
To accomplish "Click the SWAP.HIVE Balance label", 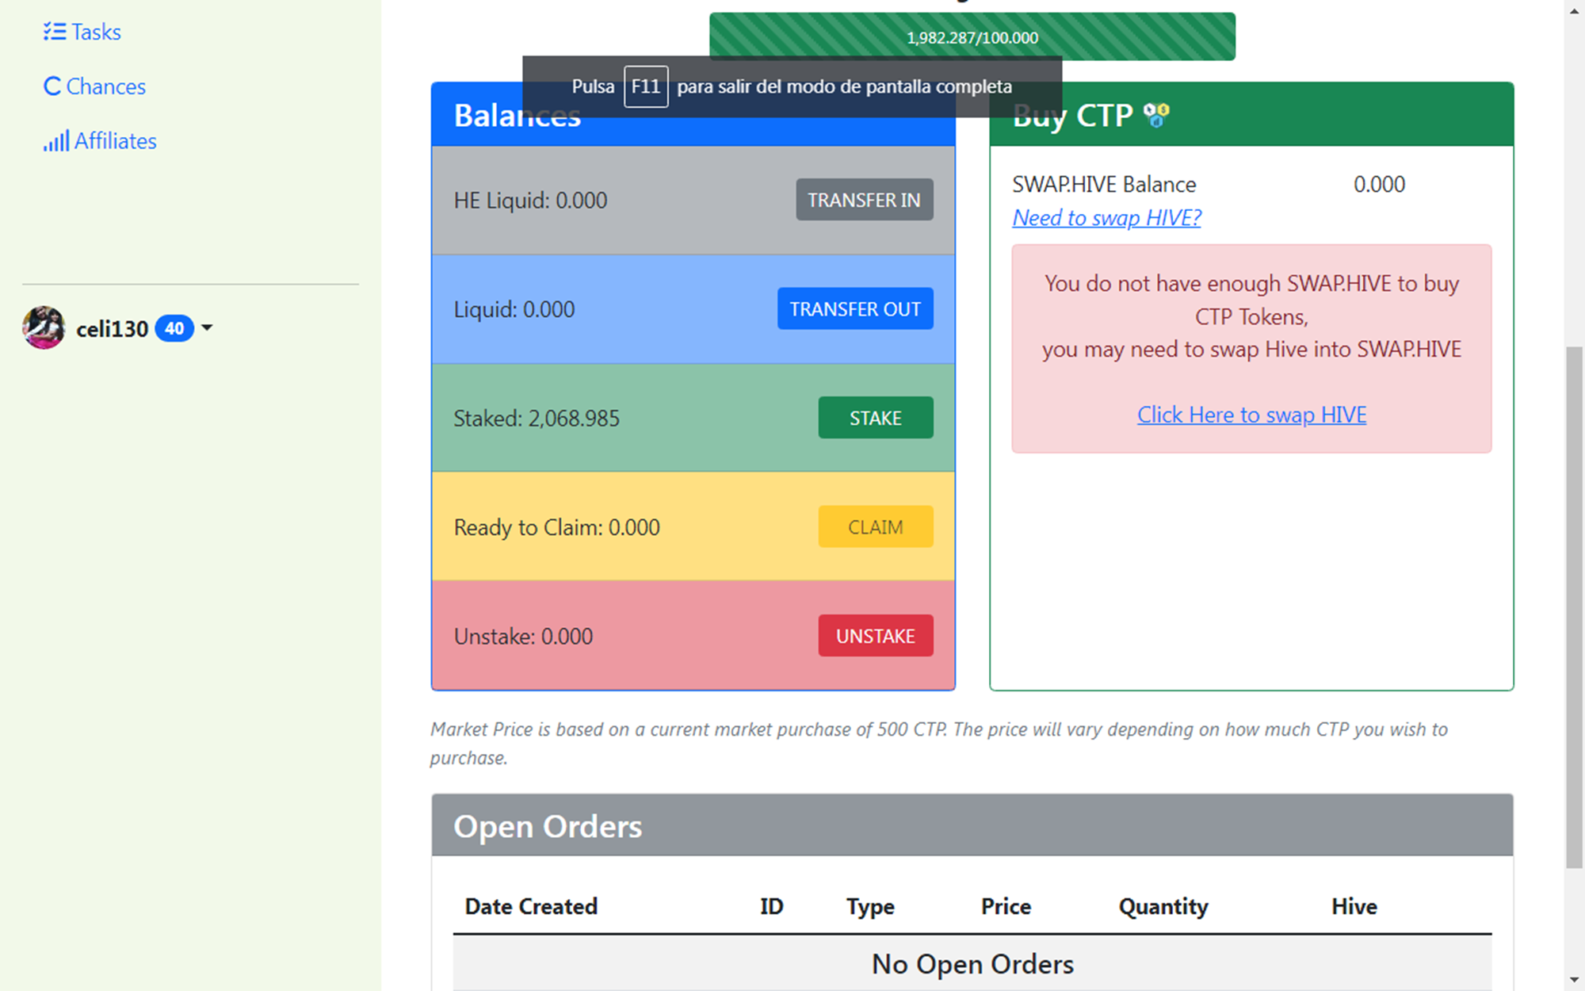I will coord(1104,184).
